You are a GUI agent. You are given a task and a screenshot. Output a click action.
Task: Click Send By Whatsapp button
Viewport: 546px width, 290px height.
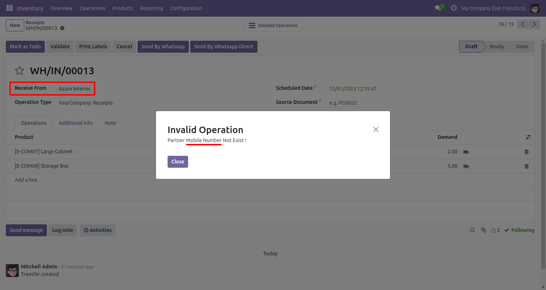click(x=163, y=47)
